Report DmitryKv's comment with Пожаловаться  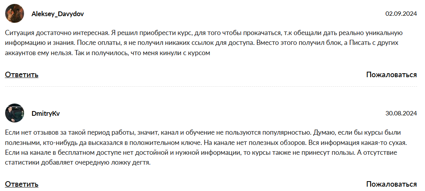(x=391, y=184)
